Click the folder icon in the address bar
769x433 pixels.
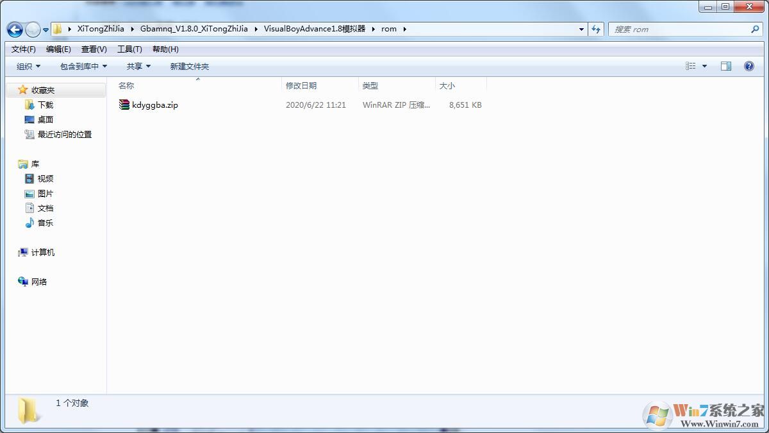(x=58, y=29)
